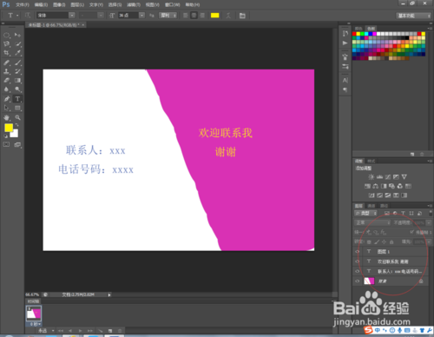Open the 图像(I) menu
Viewport: 434px width, 337px height.
59,4
